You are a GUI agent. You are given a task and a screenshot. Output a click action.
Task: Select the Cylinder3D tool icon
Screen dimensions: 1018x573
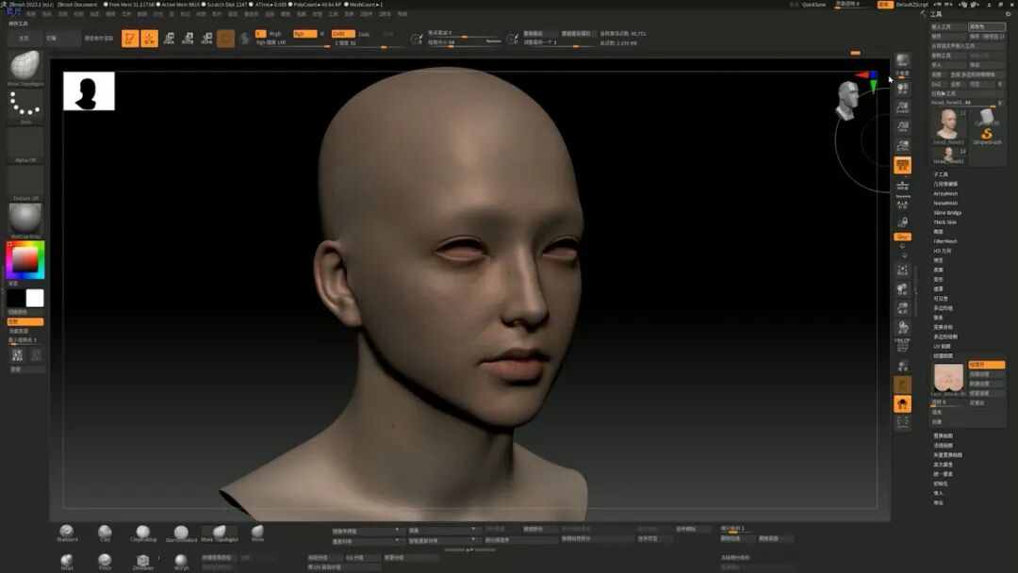987,117
